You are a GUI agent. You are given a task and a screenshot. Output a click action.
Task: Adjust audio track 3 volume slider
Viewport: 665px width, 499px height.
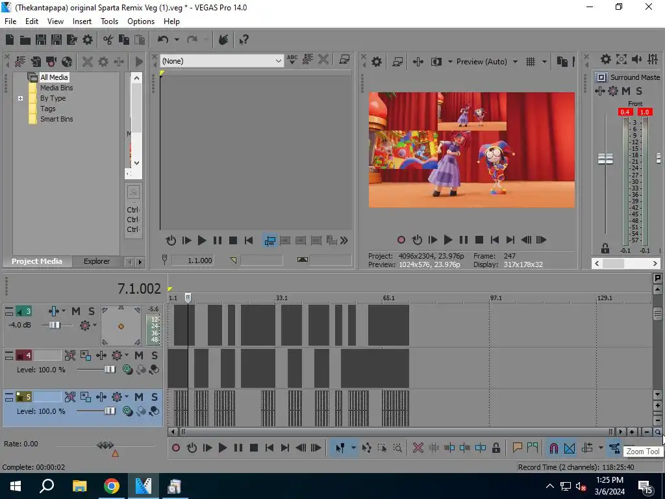point(55,326)
